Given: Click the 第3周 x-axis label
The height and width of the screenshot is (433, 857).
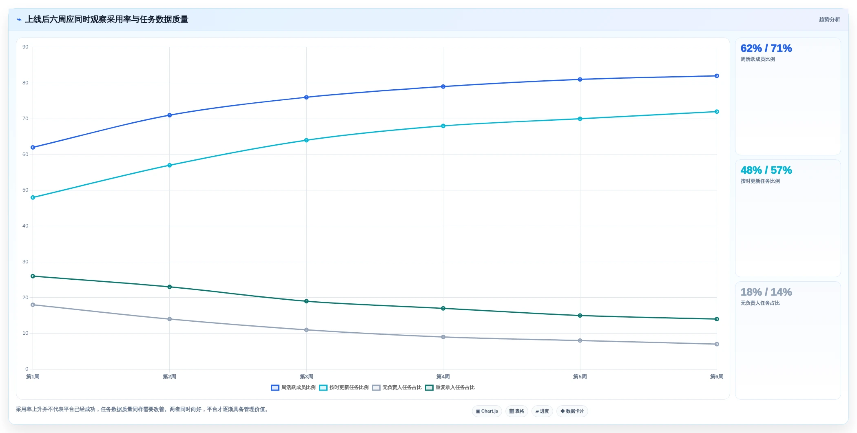Looking at the screenshot, I should [306, 377].
